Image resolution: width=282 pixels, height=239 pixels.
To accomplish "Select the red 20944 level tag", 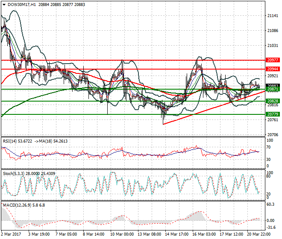I will tap(273, 69).
